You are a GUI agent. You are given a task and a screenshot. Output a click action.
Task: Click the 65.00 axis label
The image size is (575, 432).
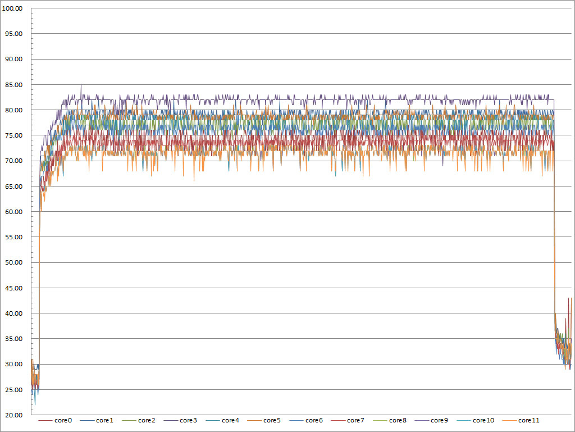[x=13, y=187]
